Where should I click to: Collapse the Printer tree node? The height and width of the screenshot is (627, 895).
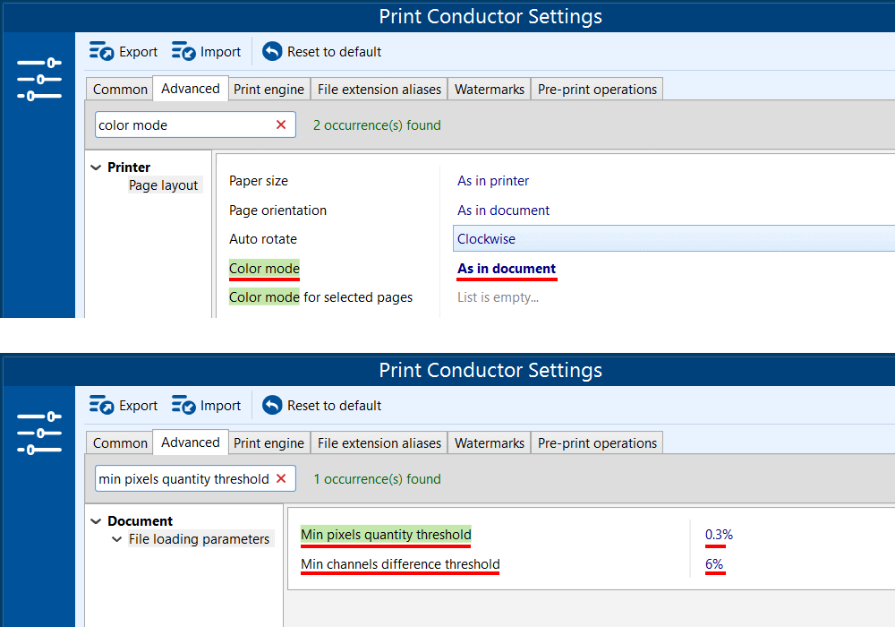(95, 167)
